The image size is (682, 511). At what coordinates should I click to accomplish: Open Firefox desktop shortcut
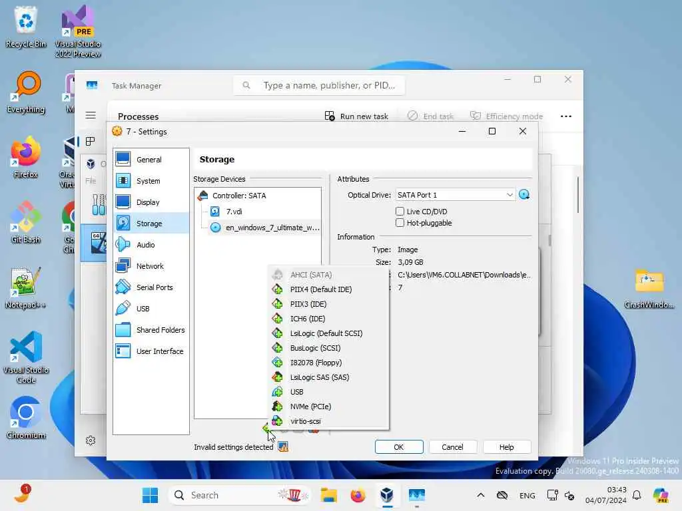(26, 157)
